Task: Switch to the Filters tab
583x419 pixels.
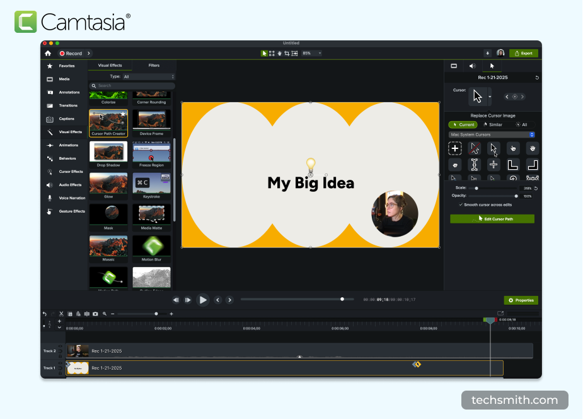Action: click(x=154, y=65)
